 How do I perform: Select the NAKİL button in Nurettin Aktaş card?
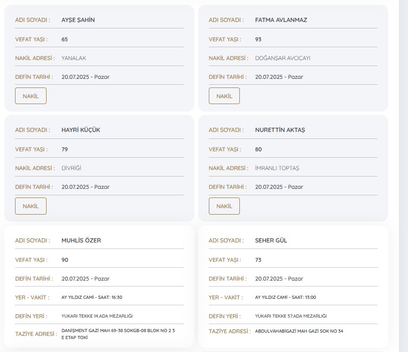(x=224, y=206)
